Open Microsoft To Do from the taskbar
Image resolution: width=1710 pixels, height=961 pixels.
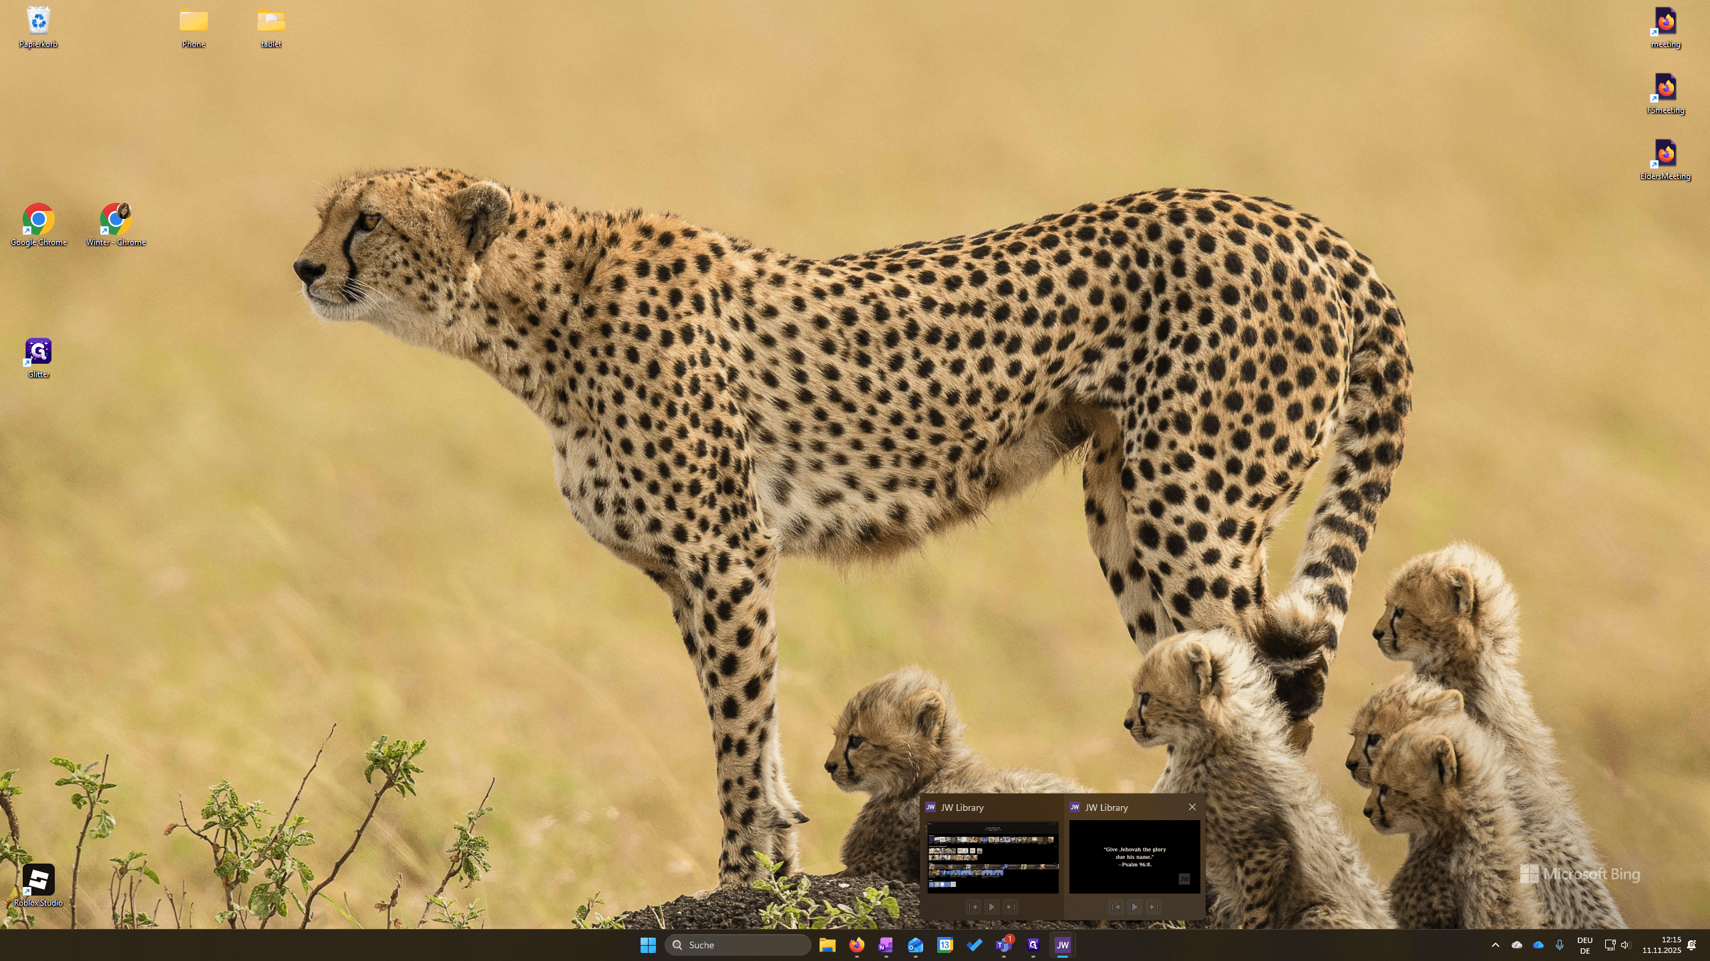pyautogui.click(x=975, y=945)
